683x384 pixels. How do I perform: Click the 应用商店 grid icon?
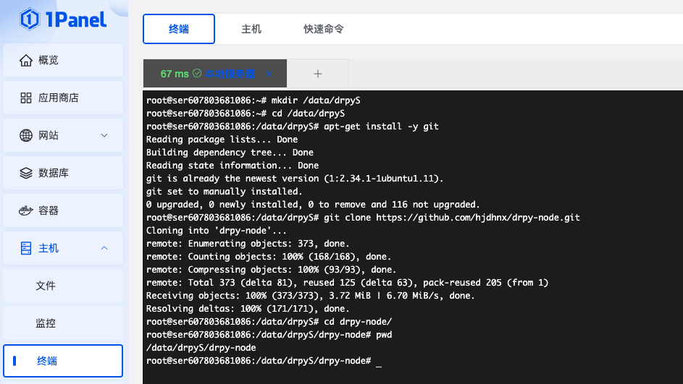point(26,98)
